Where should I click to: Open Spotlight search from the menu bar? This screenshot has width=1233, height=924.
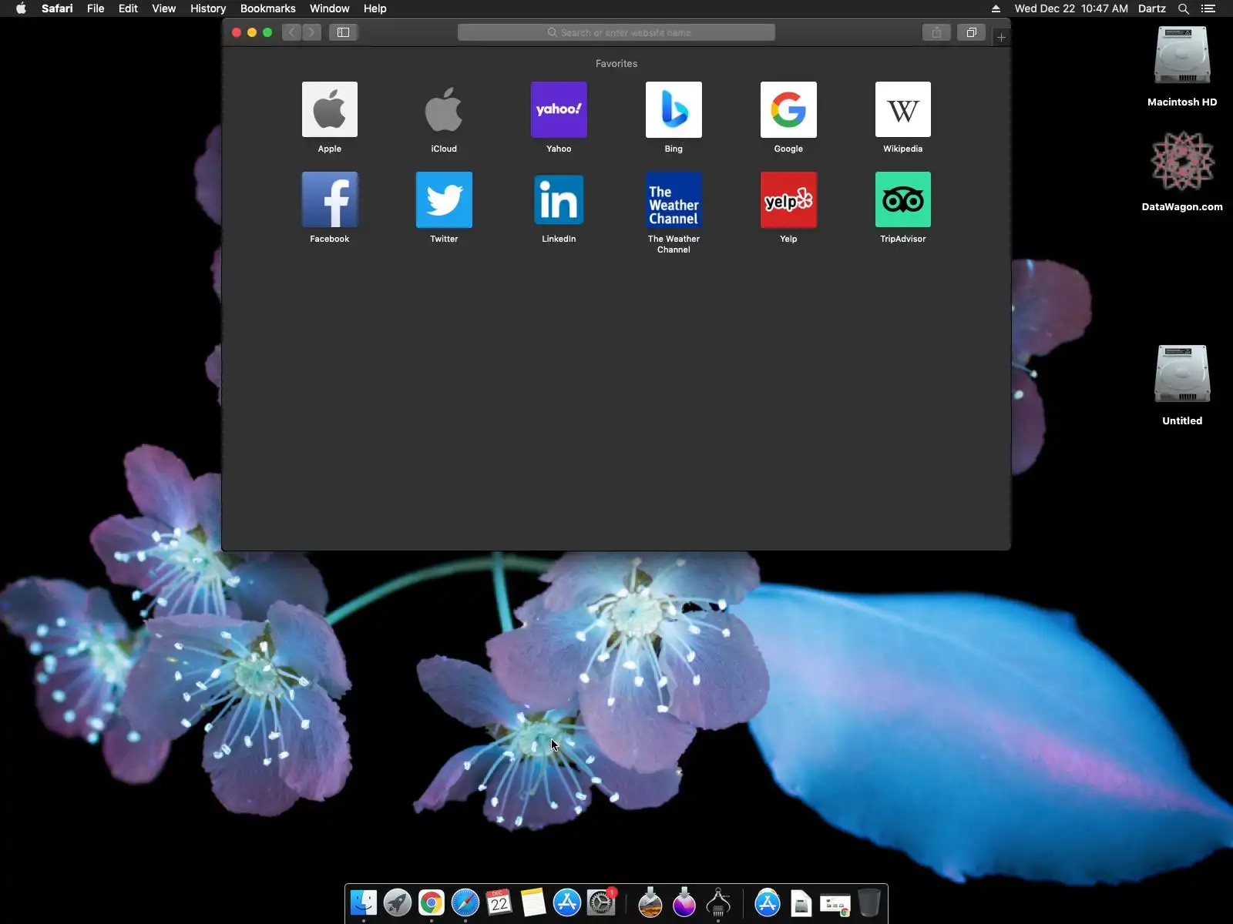1184,8
